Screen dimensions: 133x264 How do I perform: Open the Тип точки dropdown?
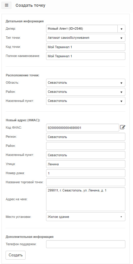coord(86,38)
